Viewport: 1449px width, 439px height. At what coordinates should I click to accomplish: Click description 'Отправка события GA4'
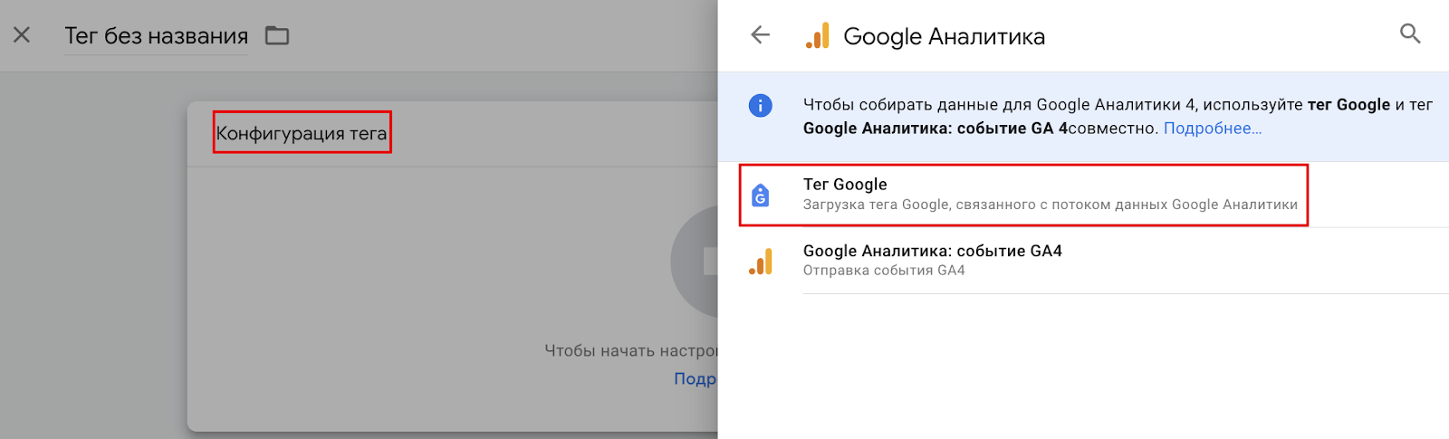(884, 271)
